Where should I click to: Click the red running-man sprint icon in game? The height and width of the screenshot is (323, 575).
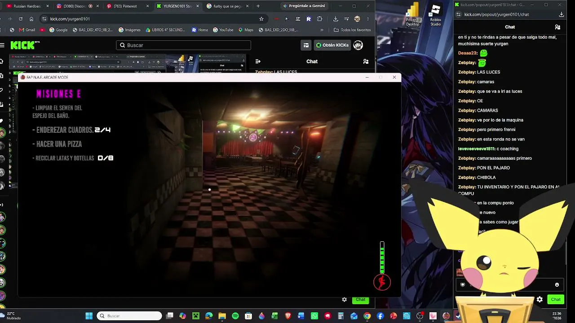(x=382, y=282)
